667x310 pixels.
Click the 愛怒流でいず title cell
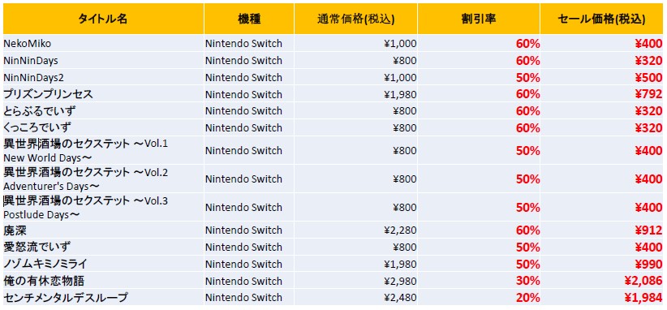[x=103, y=247]
